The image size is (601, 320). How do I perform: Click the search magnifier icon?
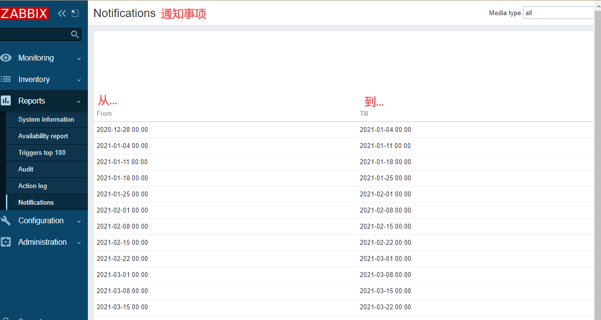pos(75,34)
